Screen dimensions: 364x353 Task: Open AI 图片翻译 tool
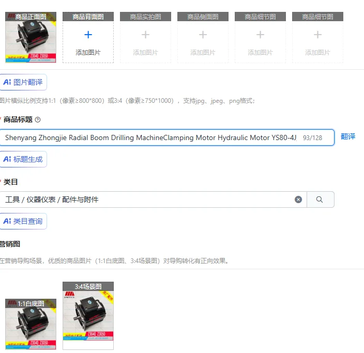coord(23,82)
